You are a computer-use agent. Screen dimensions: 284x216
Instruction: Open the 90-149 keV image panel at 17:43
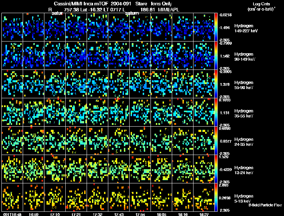tap(119, 56)
